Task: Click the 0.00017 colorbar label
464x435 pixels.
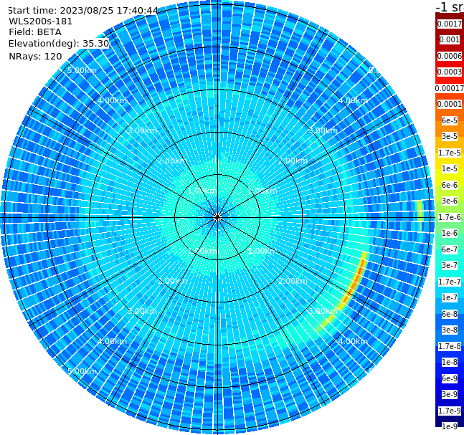Action: [x=450, y=88]
